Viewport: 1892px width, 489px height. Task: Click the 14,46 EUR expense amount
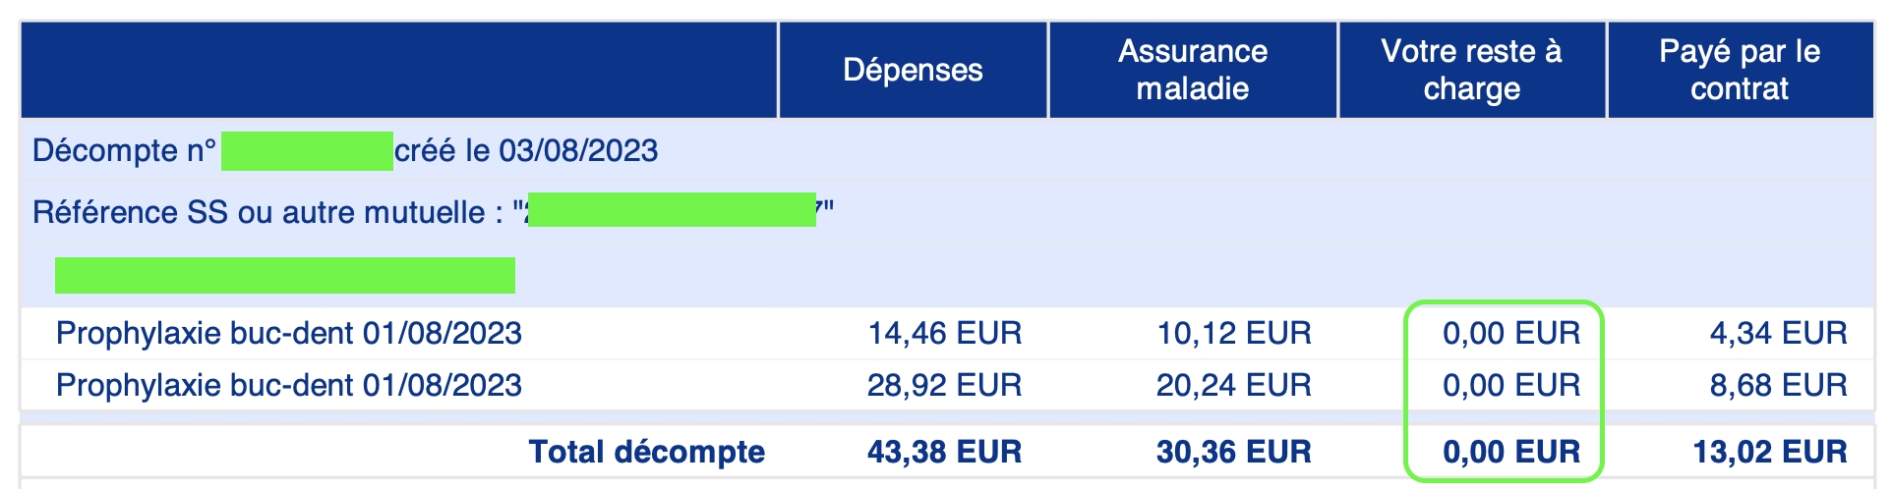[x=944, y=334]
